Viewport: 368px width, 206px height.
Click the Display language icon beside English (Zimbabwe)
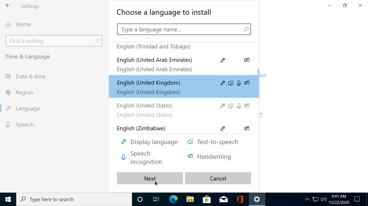[223, 128]
